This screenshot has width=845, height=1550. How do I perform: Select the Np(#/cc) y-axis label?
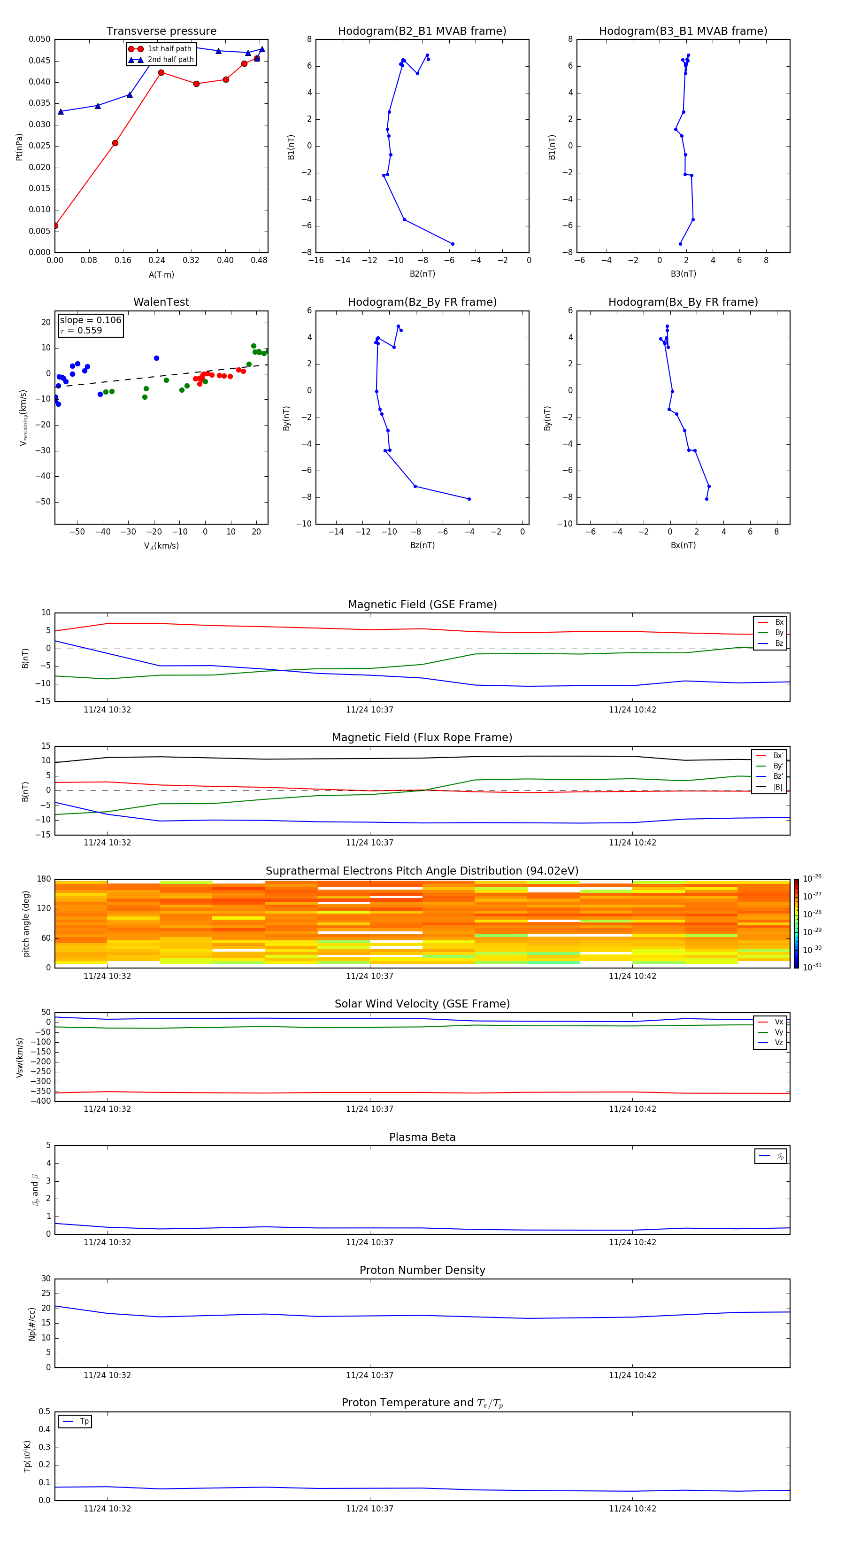point(32,1324)
